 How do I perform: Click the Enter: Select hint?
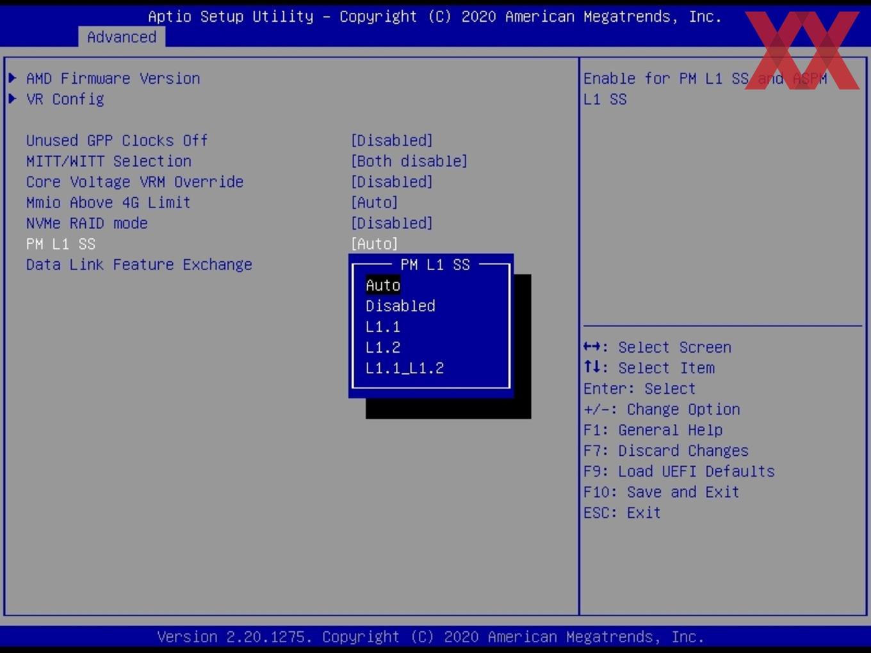point(639,389)
